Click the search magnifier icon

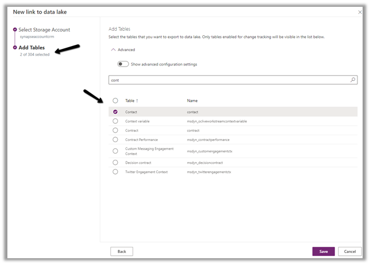[353, 80]
